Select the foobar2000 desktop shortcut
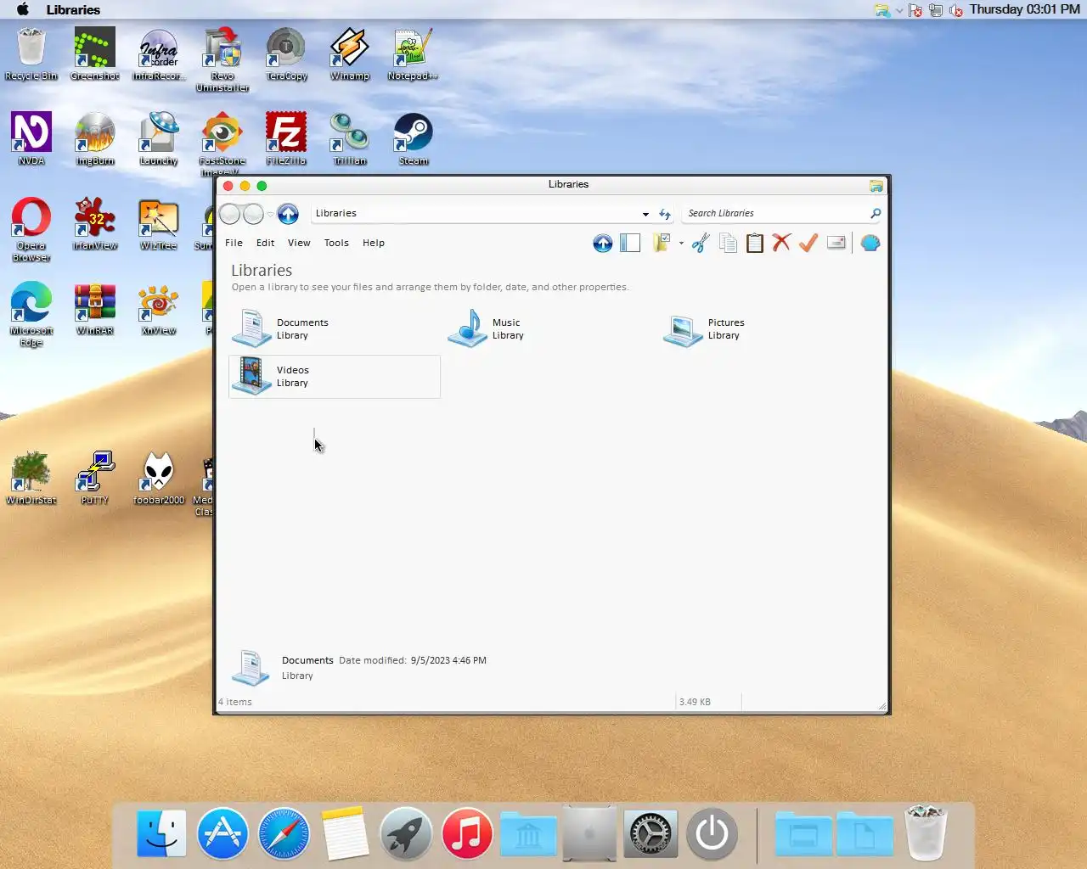Image resolution: width=1087 pixels, height=869 pixels. 159,478
